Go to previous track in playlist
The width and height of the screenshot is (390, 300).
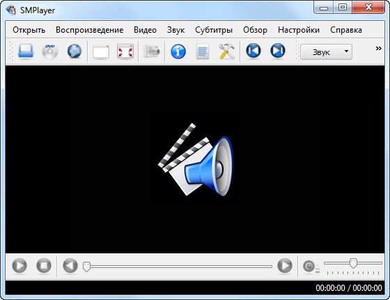[253, 51]
